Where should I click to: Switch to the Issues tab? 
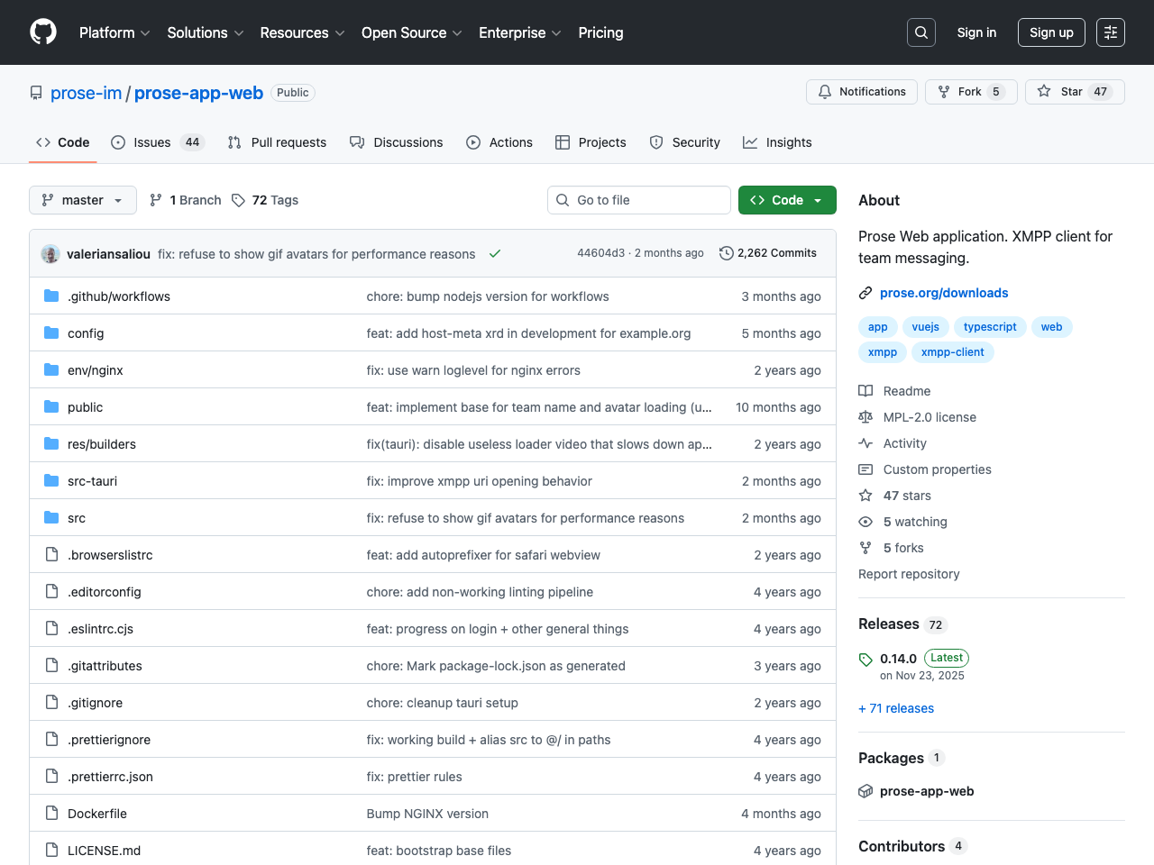click(x=151, y=142)
